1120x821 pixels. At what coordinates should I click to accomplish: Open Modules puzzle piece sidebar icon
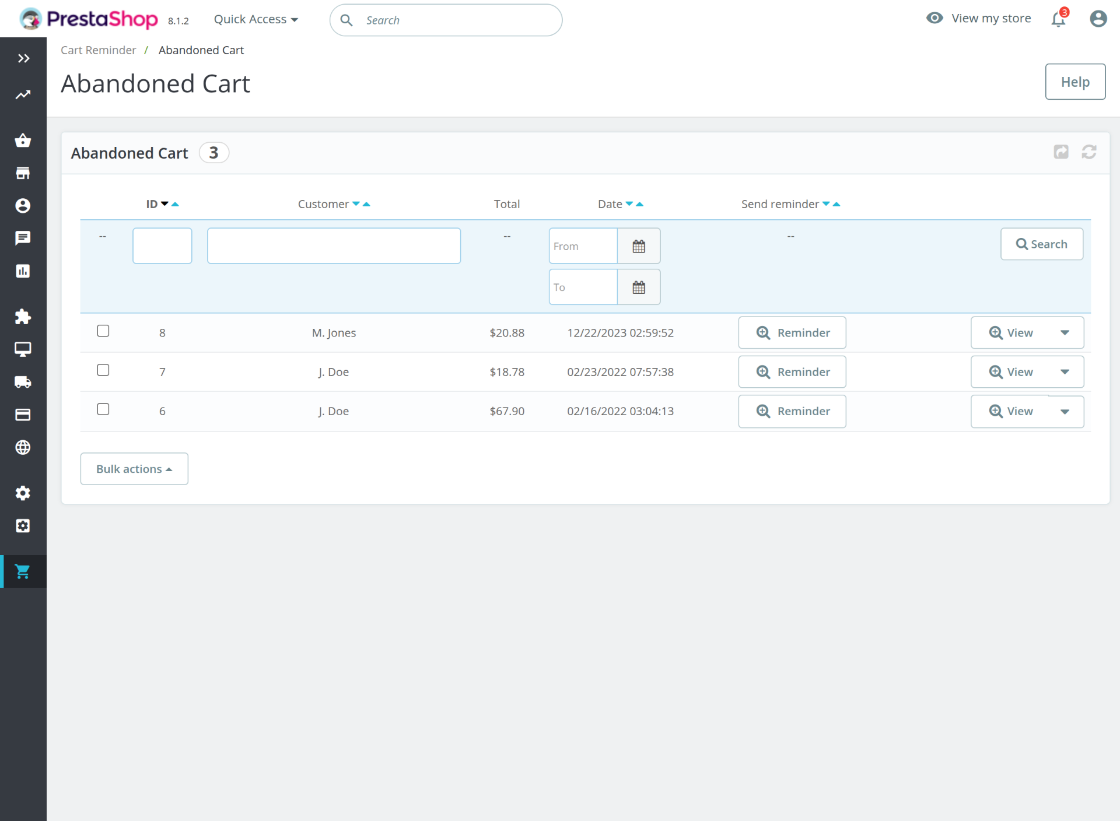pos(23,317)
